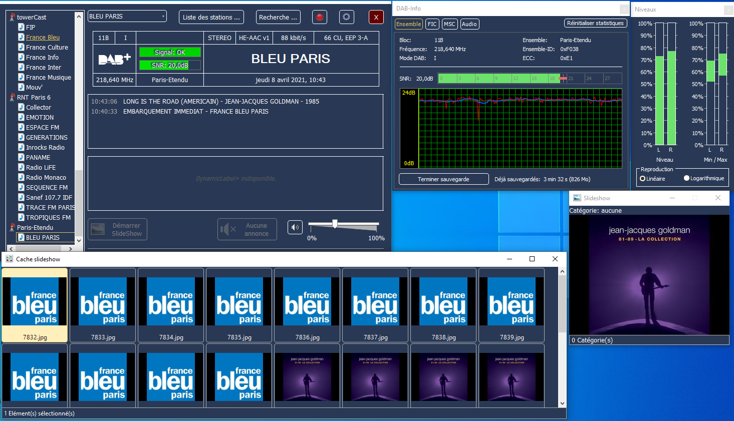Click the volume slider handle
Screen dimensions: 734x421
point(335,224)
